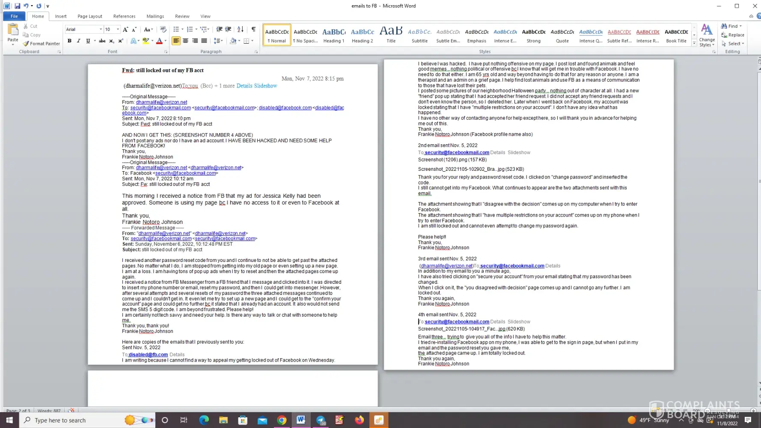Switch to the Page Layout tab
The height and width of the screenshot is (428, 761).
click(x=89, y=16)
